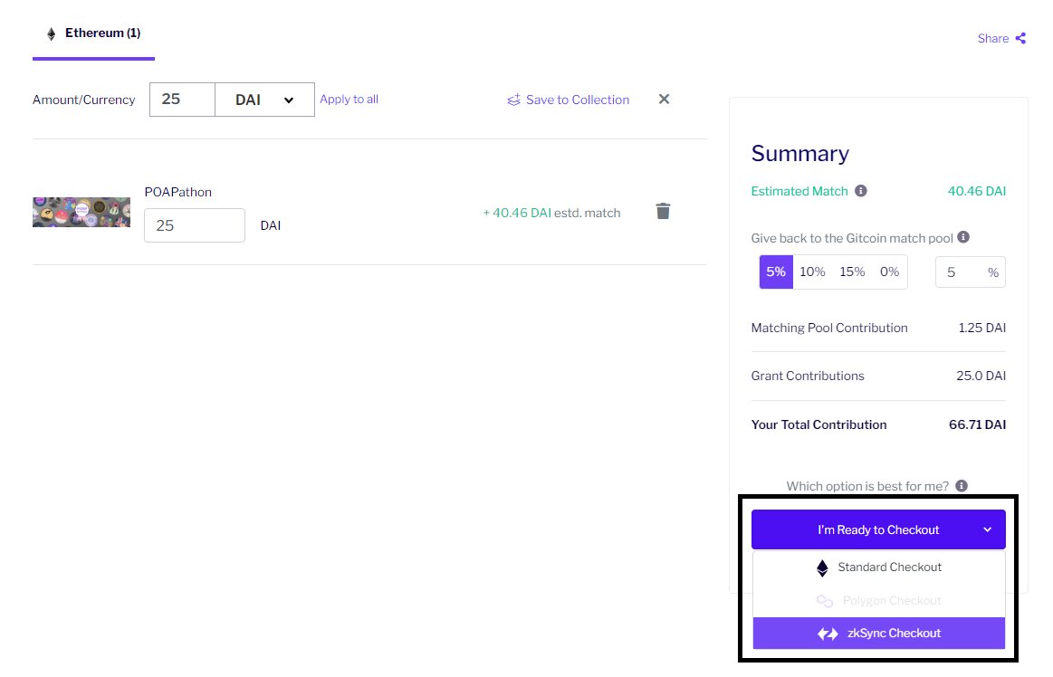
Task: Choose Standard Checkout option
Action: [878, 567]
